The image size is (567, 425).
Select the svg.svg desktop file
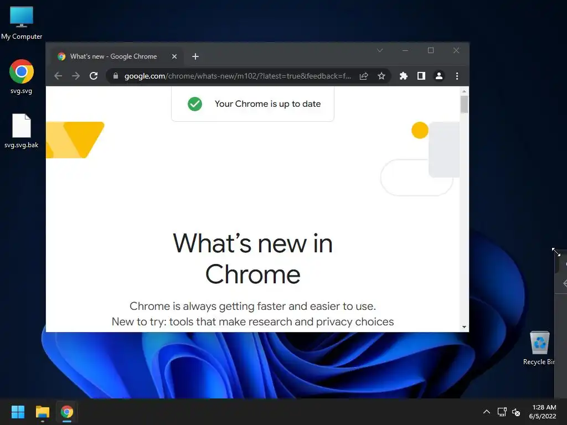tap(22, 76)
